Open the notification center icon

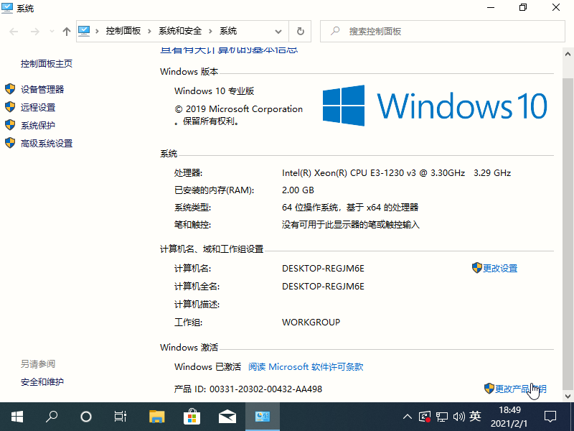550,417
